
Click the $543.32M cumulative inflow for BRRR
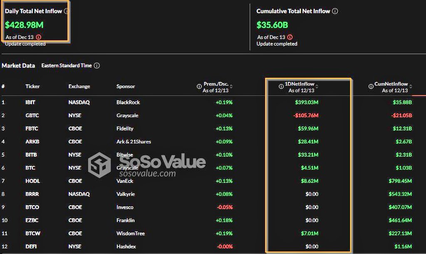click(400, 194)
